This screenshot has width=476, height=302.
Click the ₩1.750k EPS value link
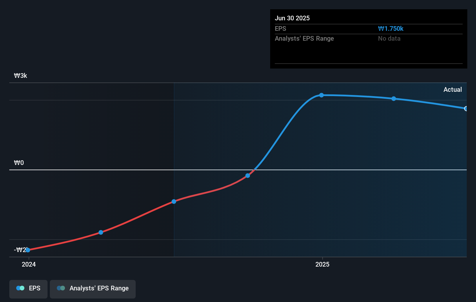click(391, 28)
